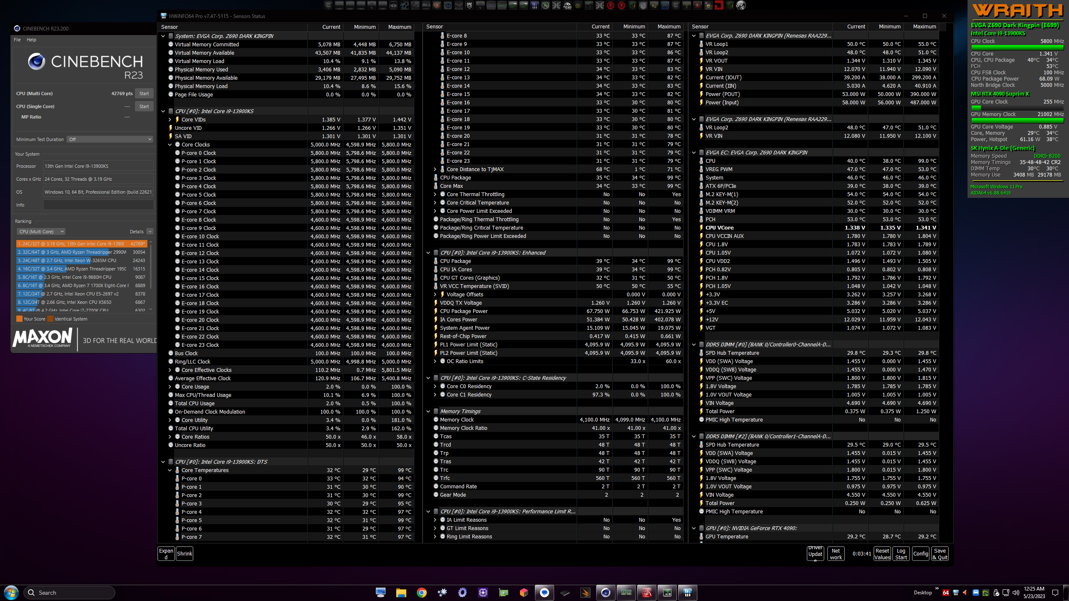Expand the Core VIDs row
This screenshot has height=601, width=1069.
170,119
